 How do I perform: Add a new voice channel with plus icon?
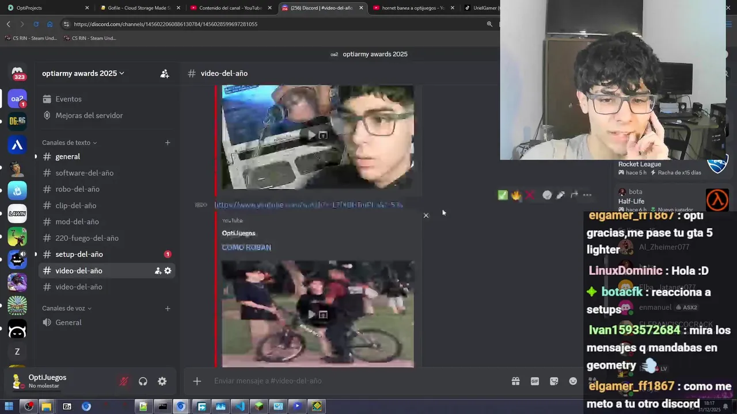coord(168,308)
